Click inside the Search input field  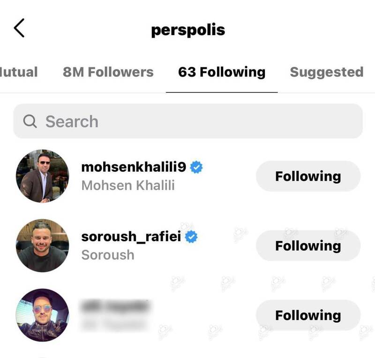coord(141,121)
